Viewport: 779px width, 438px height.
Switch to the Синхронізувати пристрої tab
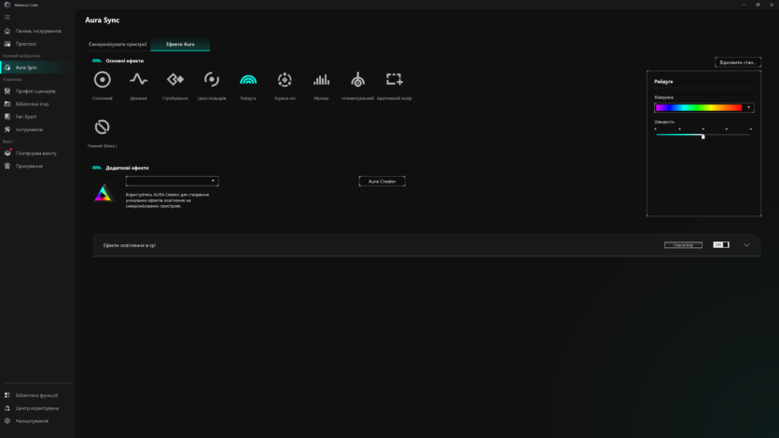[118, 44]
